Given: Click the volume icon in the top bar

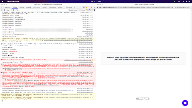Looking at the screenshot, I should tap(186, 1).
